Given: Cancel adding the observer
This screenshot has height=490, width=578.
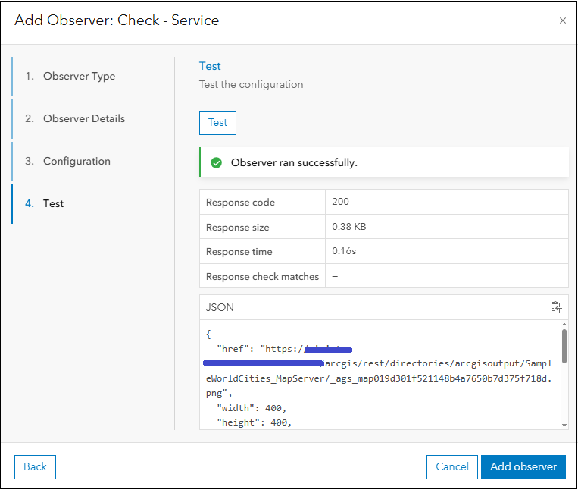Looking at the screenshot, I should [452, 466].
